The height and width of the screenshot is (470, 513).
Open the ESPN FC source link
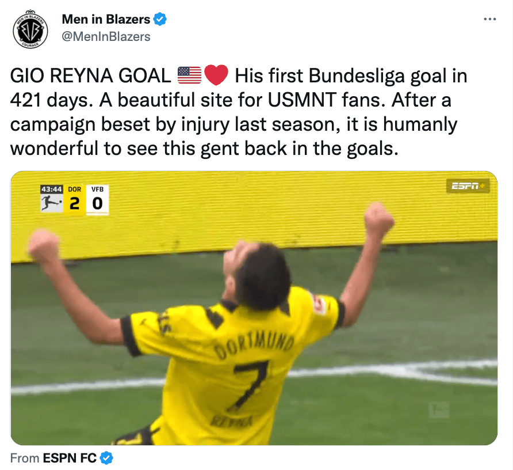tap(70, 458)
